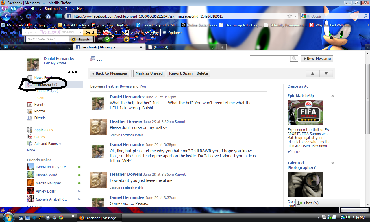Image resolution: width=370 pixels, height=222 pixels.
Task: Open the back/forward history dropdown
Action: (21, 16)
